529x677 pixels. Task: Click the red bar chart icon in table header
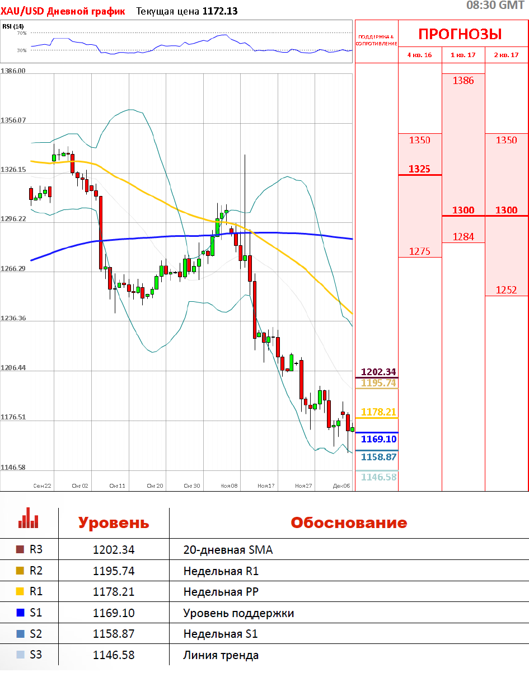(x=28, y=518)
